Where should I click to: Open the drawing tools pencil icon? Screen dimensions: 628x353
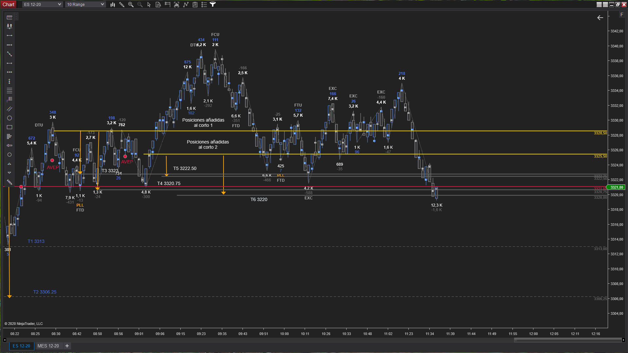122,5
